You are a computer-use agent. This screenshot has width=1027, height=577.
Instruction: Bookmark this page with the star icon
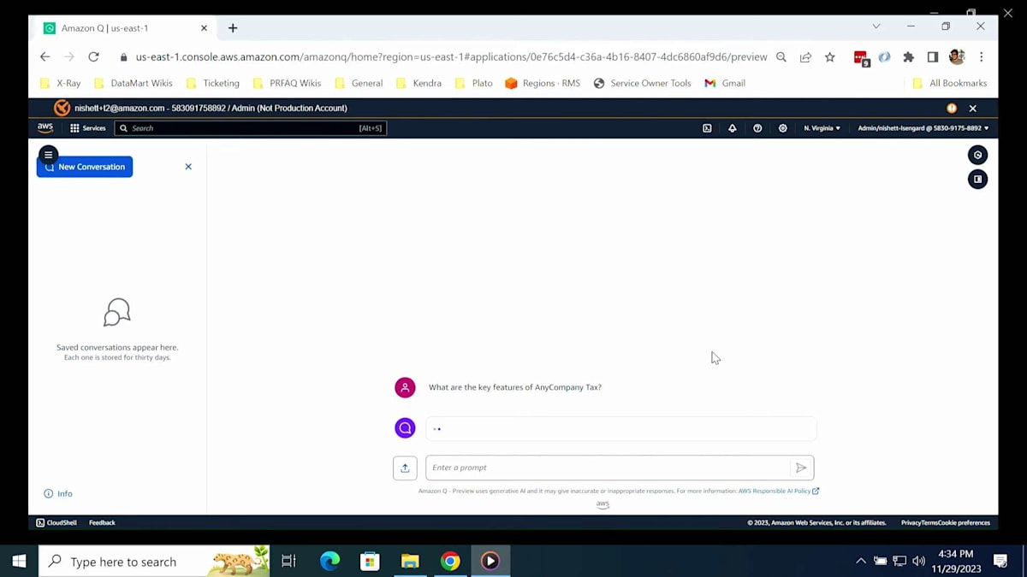[829, 57]
